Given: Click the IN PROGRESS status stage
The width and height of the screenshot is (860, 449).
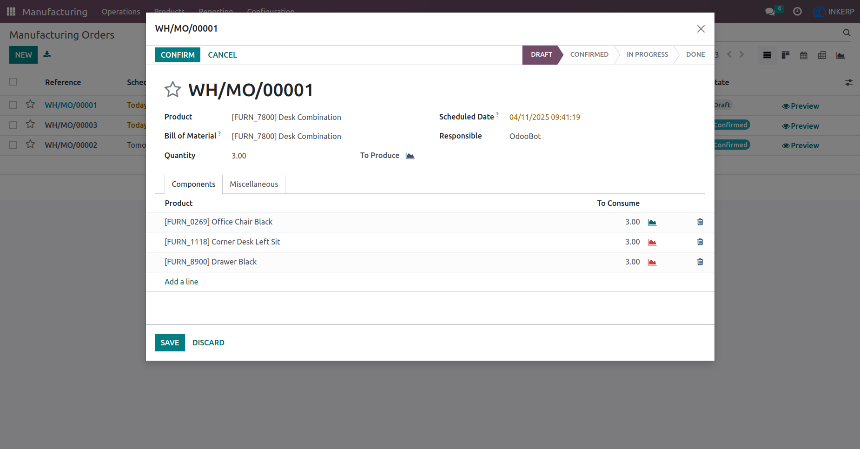Looking at the screenshot, I should coord(647,54).
